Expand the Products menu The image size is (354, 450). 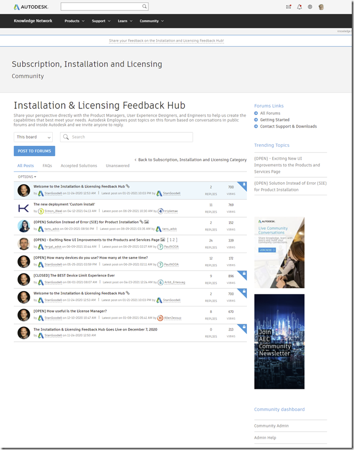[x=74, y=21]
